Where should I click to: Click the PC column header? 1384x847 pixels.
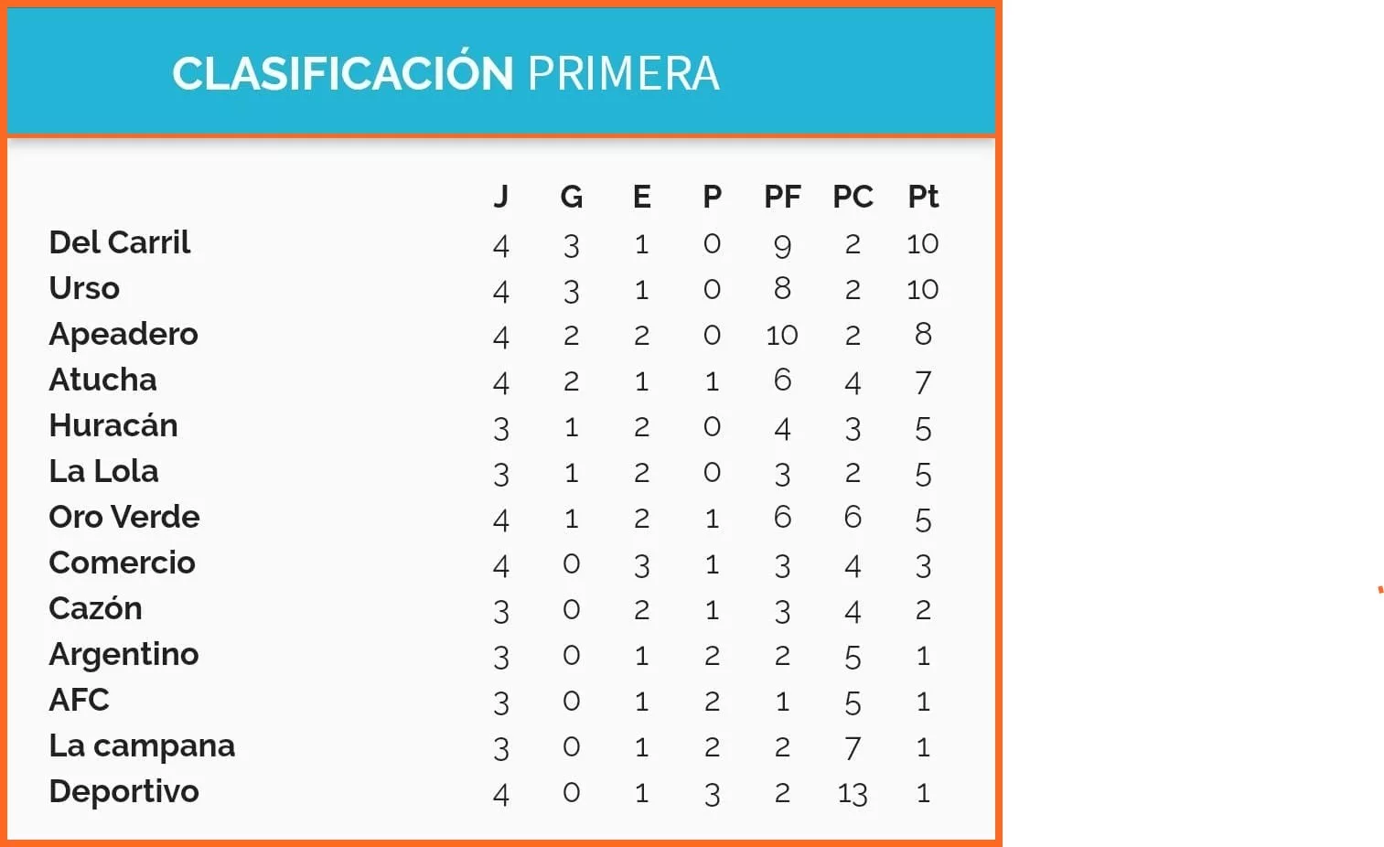[x=853, y=197]
